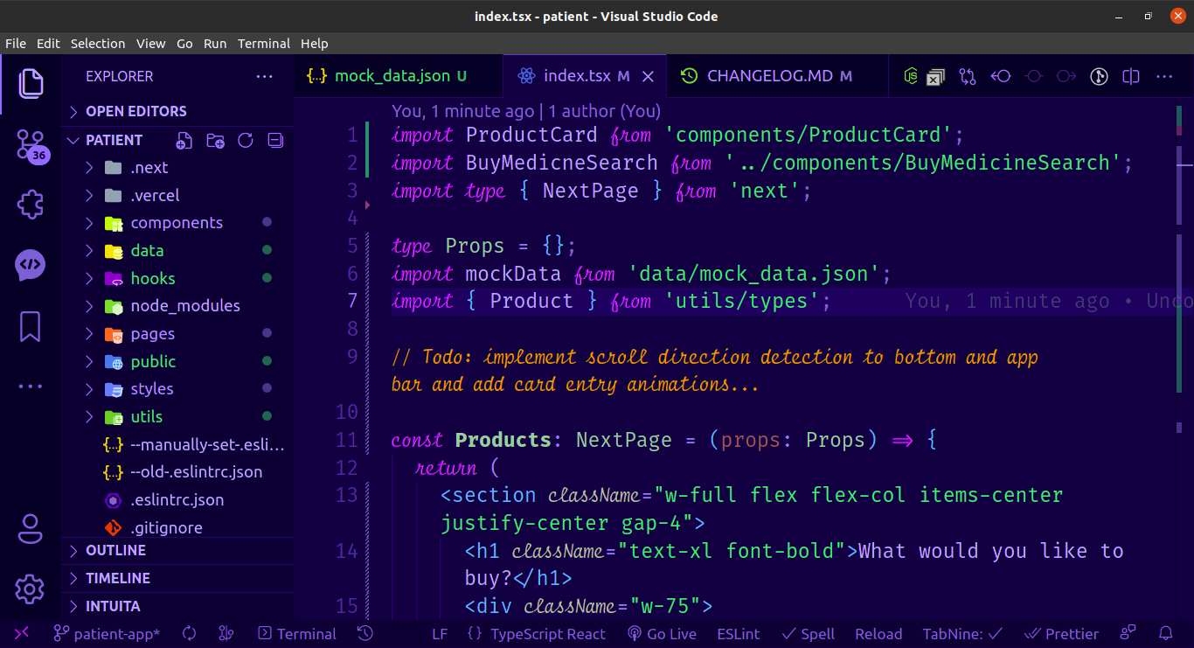This screenshot has width=1194, height=648.
Task: Change the LF end of line sequence
Action: (440, 634)
